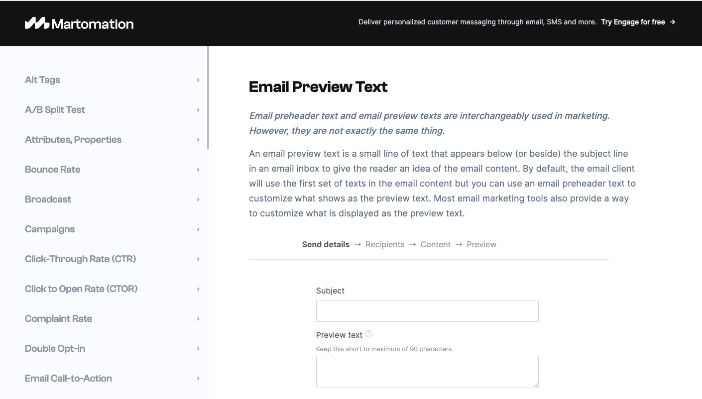Click arrow icon after Try Engage for free
Image resolution: width=702 pixels, height=399 pixels.
coord(673,22)
